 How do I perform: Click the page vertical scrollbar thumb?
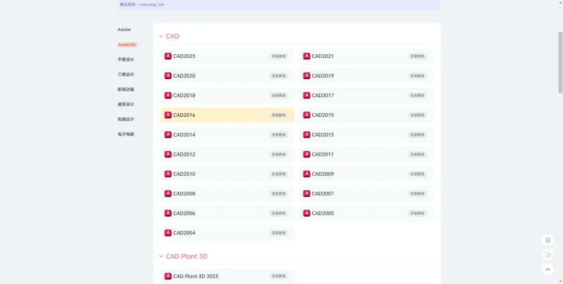(x=560, y=63)
